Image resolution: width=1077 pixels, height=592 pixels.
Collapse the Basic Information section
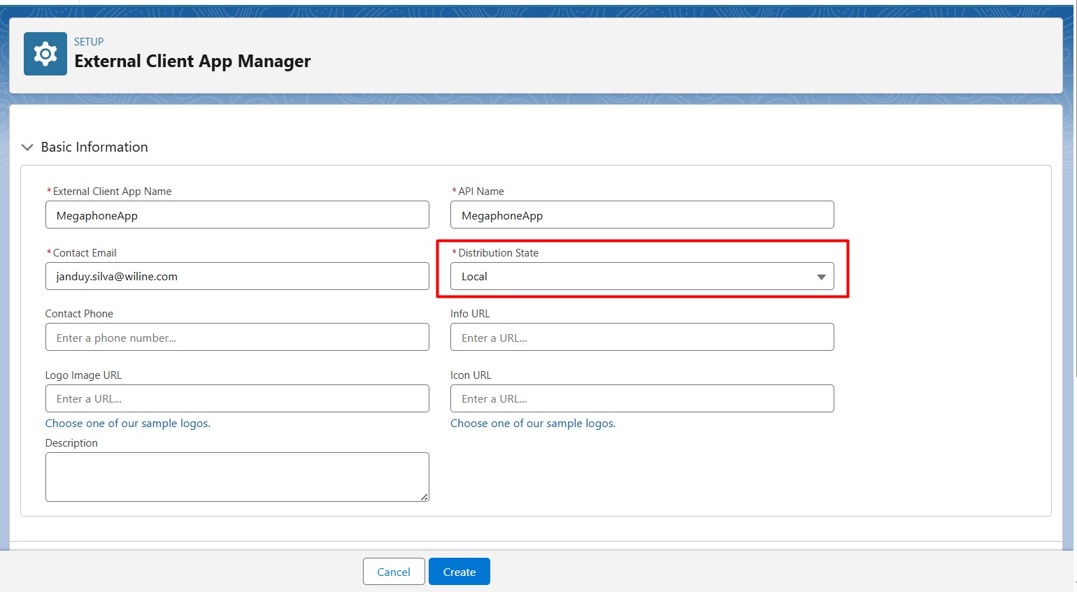pyautogui.click(x=27, y=147)
